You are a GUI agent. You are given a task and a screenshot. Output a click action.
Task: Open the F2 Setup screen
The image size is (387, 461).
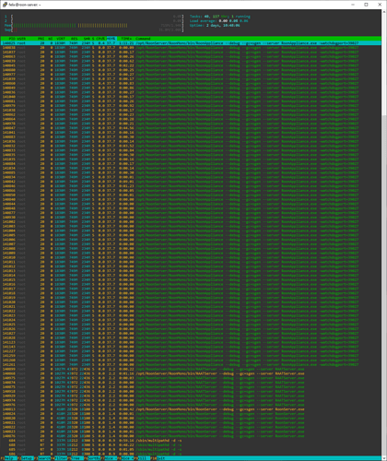click(28, 458)
